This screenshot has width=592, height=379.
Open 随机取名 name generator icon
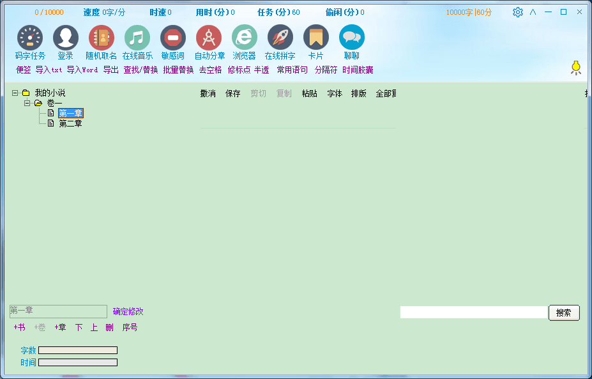coord(102,38)
